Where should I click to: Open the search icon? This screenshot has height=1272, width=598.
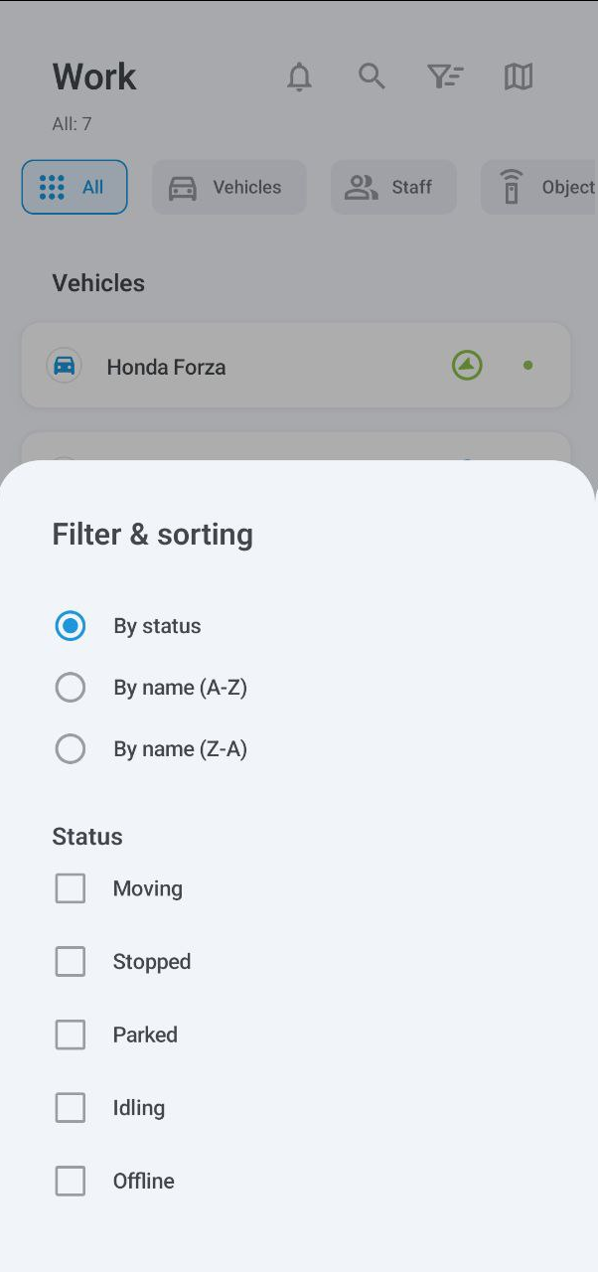pos(372,76)
